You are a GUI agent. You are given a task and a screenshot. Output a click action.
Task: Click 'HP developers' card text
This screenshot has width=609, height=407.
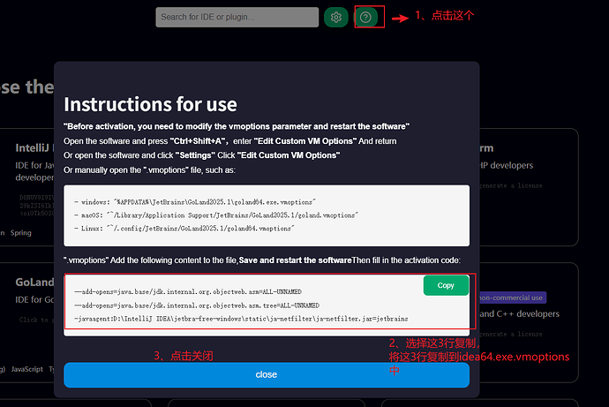[x=506, y=165]
